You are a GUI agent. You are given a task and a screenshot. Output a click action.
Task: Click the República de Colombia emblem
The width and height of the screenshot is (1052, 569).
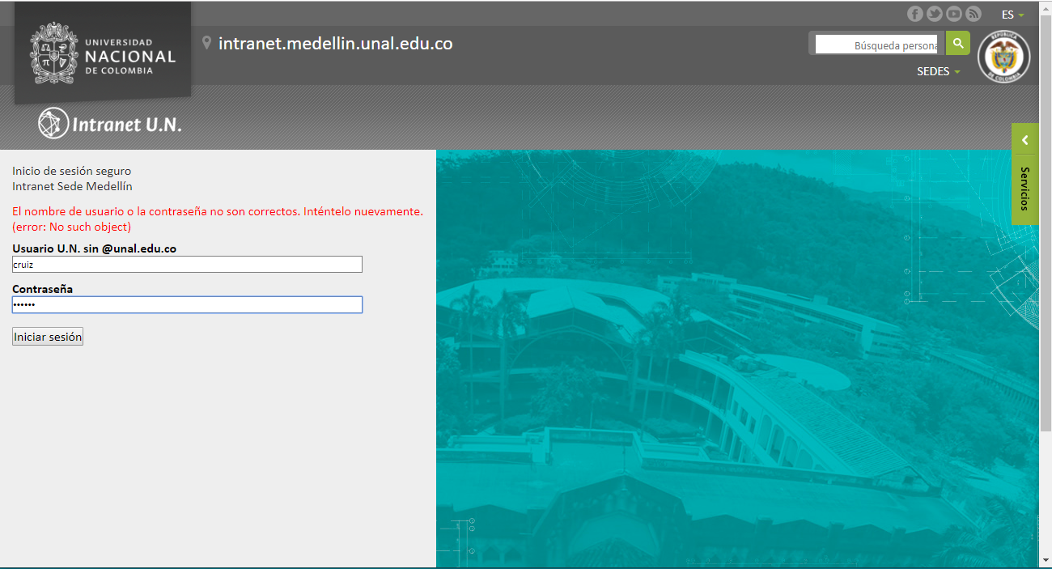click(x=1003, y=57)
